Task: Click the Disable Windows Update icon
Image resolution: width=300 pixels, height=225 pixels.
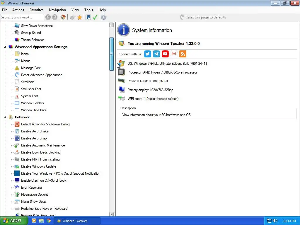Action: 17,166
